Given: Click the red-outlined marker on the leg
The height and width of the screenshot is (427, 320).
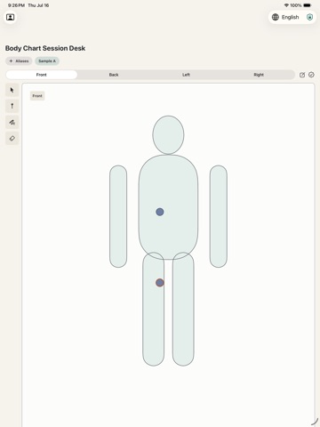Looking at the screenshot, I should (x=160, y=283).
